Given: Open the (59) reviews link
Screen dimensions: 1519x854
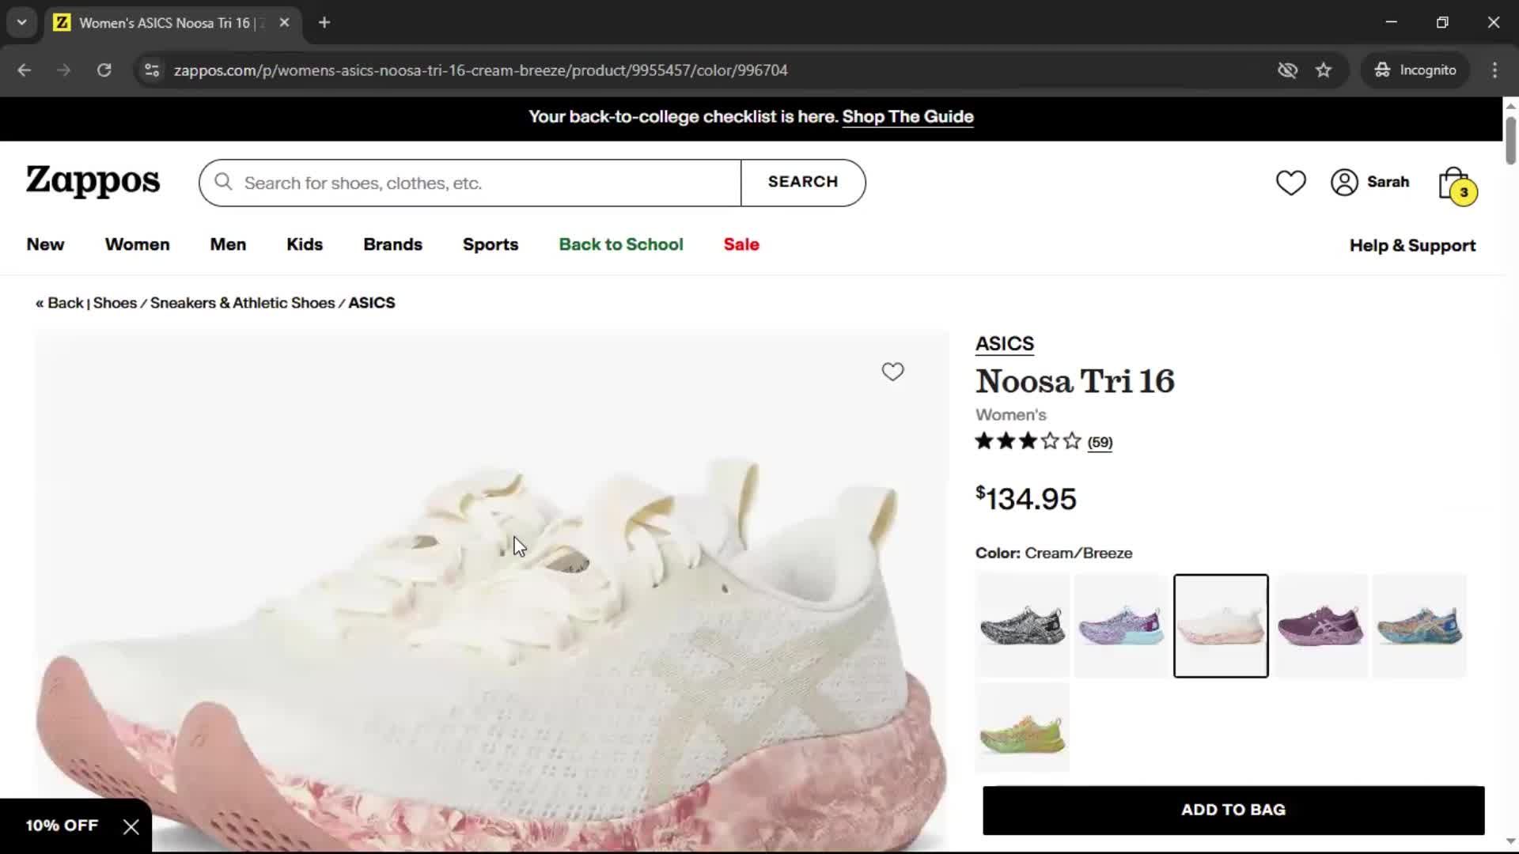Looking at the screenshot, I should (x=1100, y=442).
